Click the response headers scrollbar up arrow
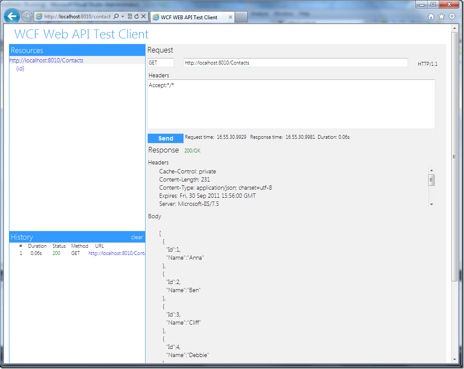 click(x=432, y=170)
